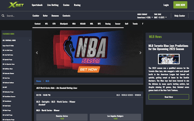Open the Sportsbook menu

click(x=37, y=5)
